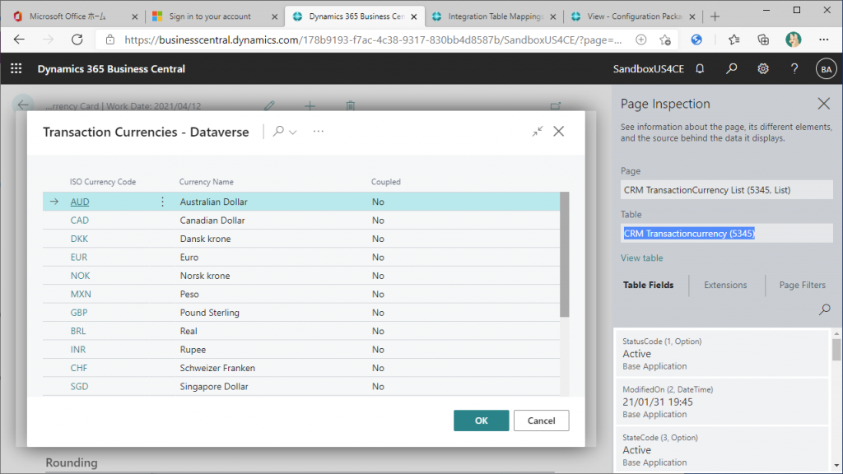Click the open in new window icon on Currency Card
Screen dimensions: 843x474
556,106
